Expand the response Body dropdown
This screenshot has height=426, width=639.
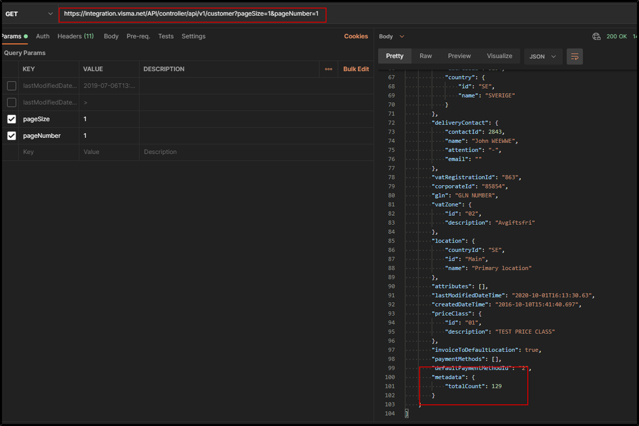(391, 36)
